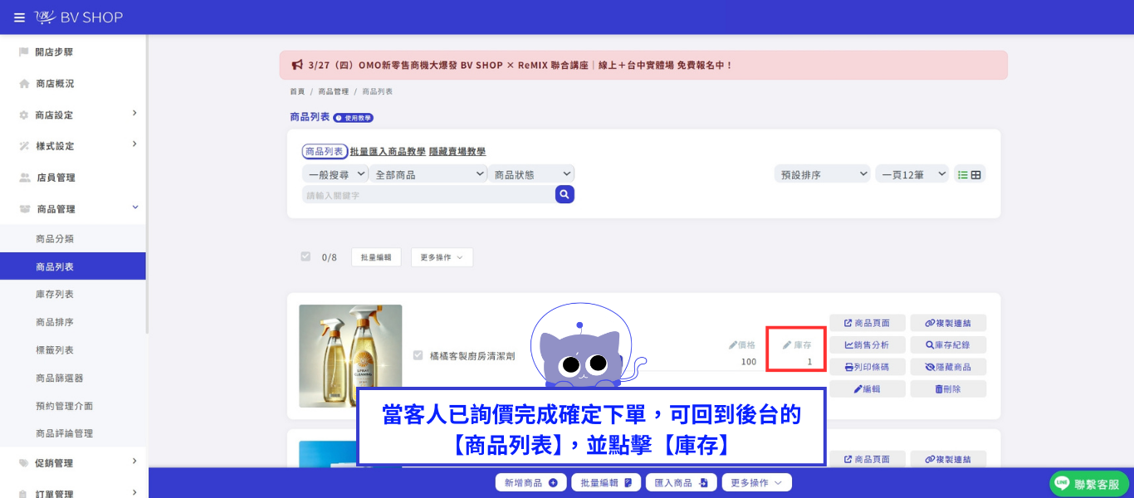Check the box beside 橘橘客製廚房清潔劑

click(x=418, y=355)
